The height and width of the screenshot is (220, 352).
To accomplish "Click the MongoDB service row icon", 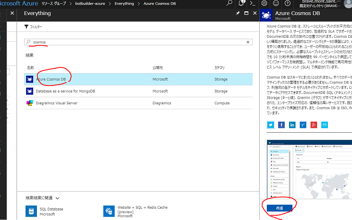I will 30,91.
